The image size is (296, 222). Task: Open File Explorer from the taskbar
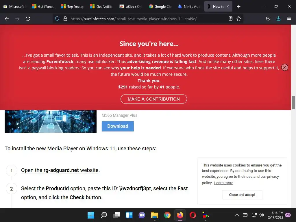pos(154,215)
